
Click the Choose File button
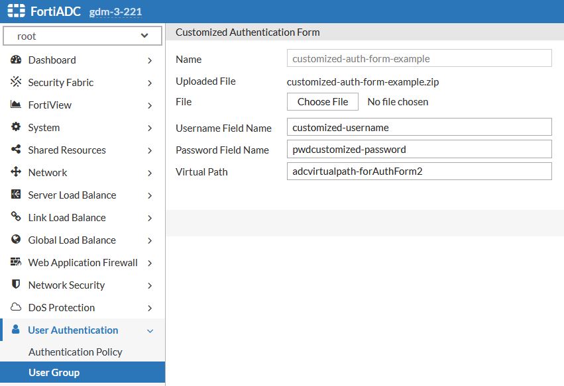click(322, 102)
